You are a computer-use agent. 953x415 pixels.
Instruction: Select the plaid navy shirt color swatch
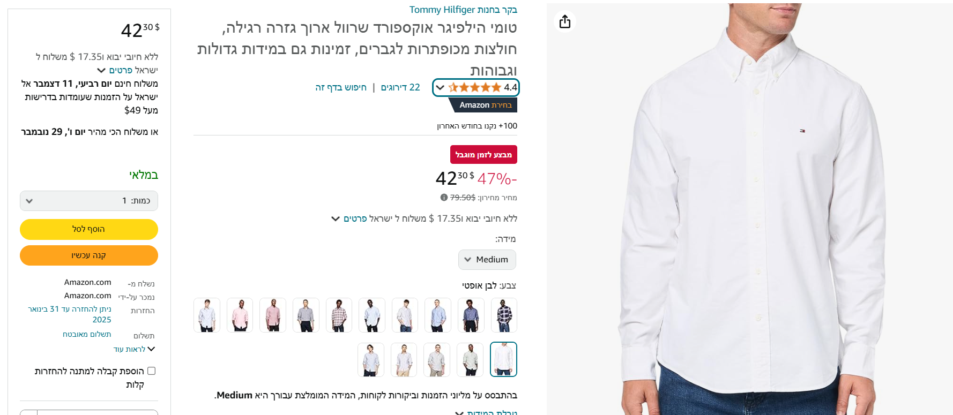[504, 315]
